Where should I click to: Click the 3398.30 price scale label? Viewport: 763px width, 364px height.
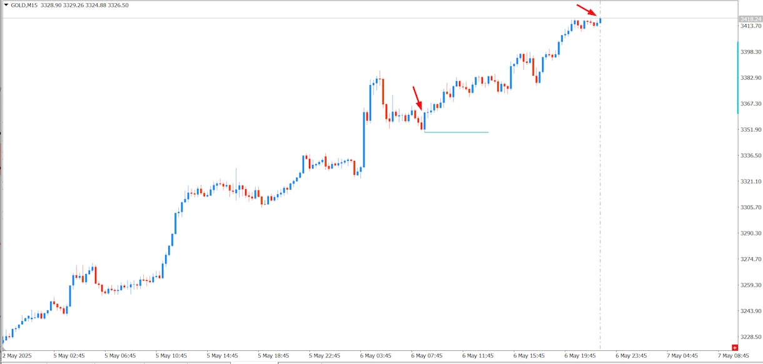coord(750,52)
